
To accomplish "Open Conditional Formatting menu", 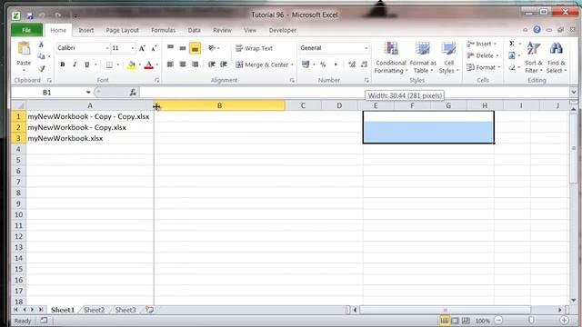I will click(x=390, y=57).
